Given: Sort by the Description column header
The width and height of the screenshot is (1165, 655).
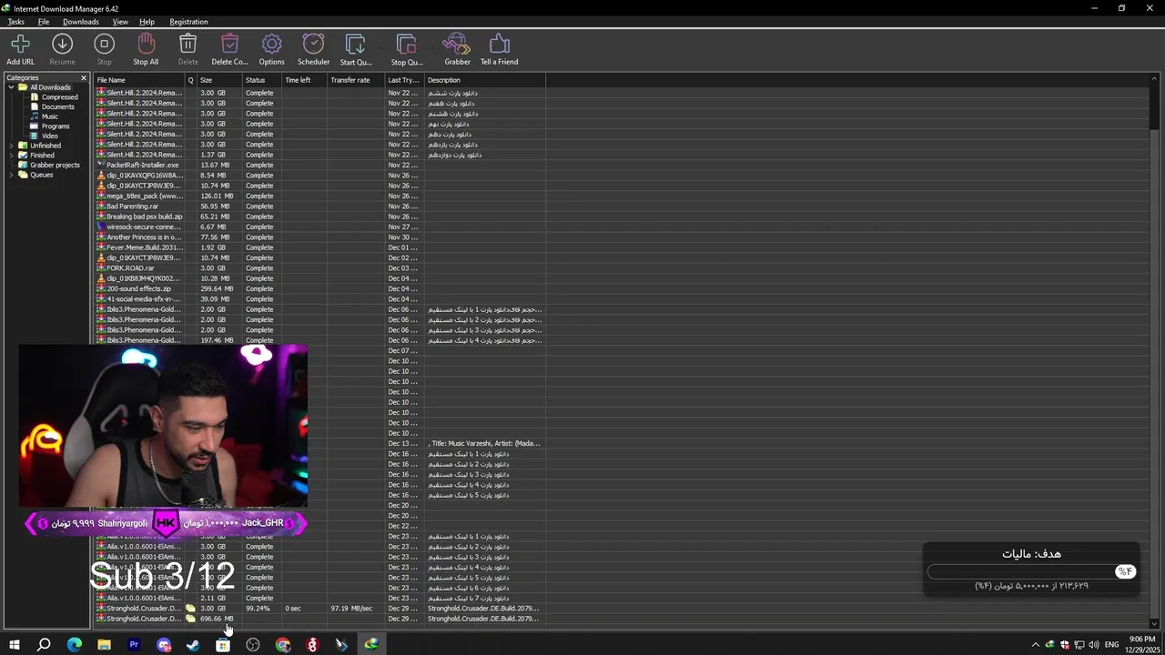Looking at the screenshot, I should coord(484,80).
